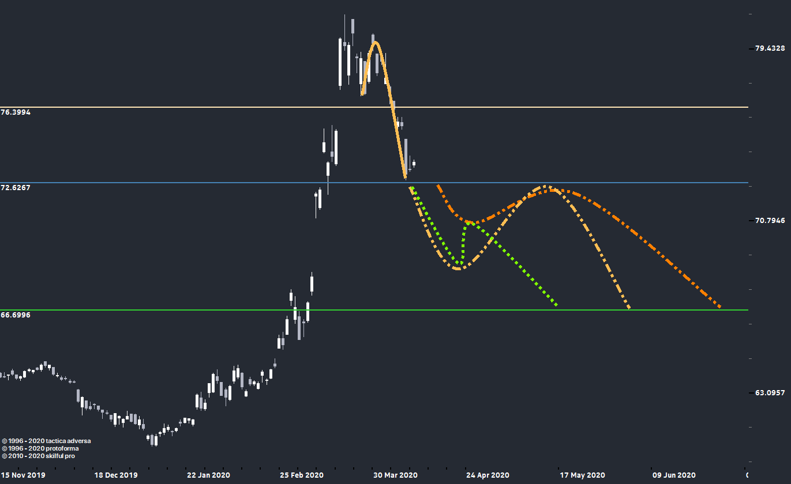The height and width of the screenshot is (484, 791).
Task: Click the 79.4328 price axis label
Action: [x=770, y=48]
